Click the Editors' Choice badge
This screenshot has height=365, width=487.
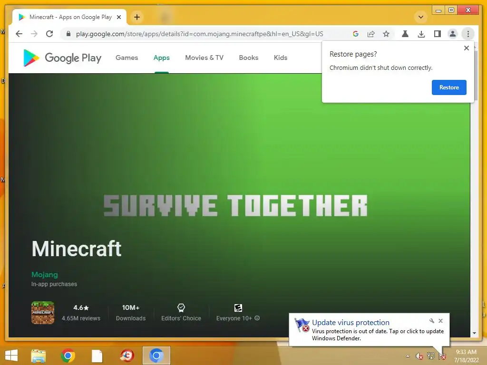pos(181,313)
